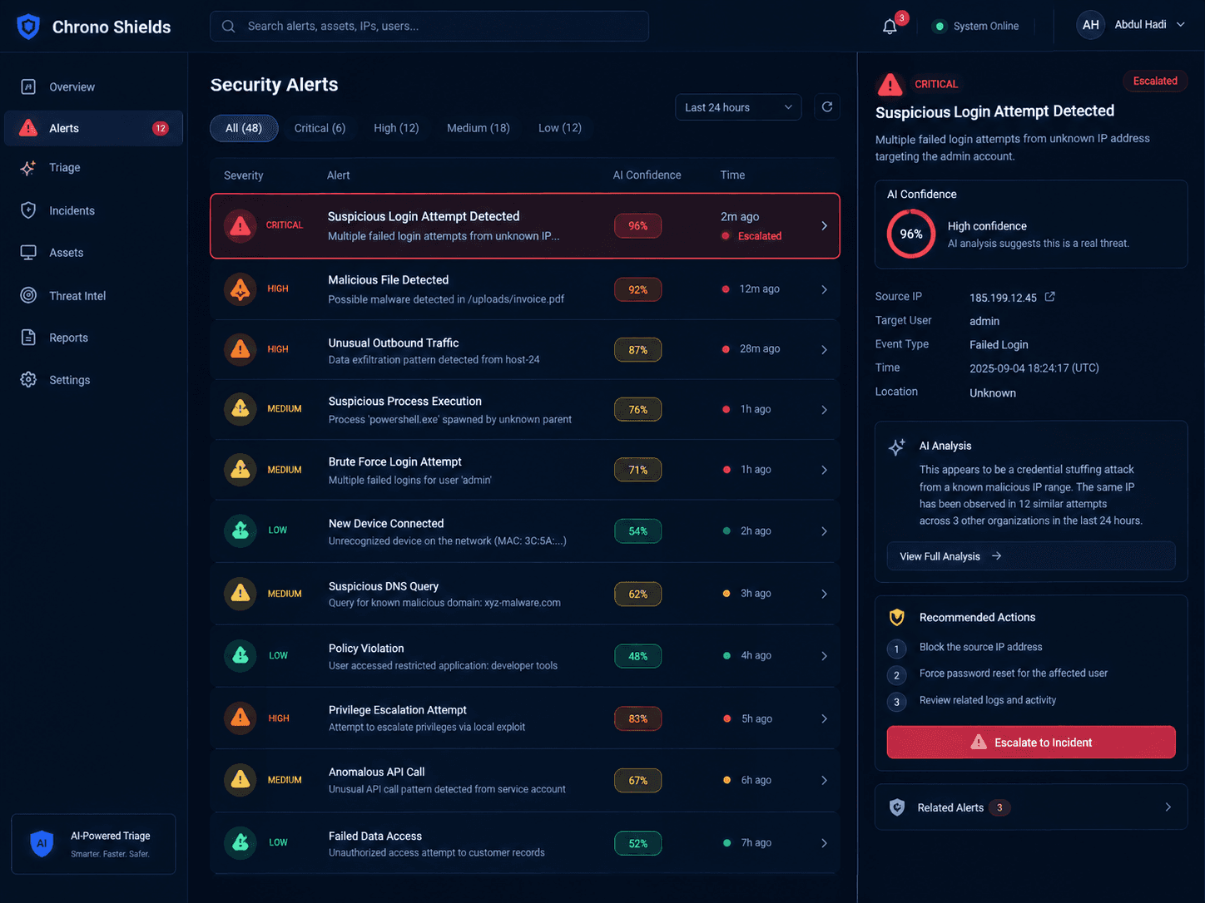Expand the Related Alerts section

(x=1031, y=807)
